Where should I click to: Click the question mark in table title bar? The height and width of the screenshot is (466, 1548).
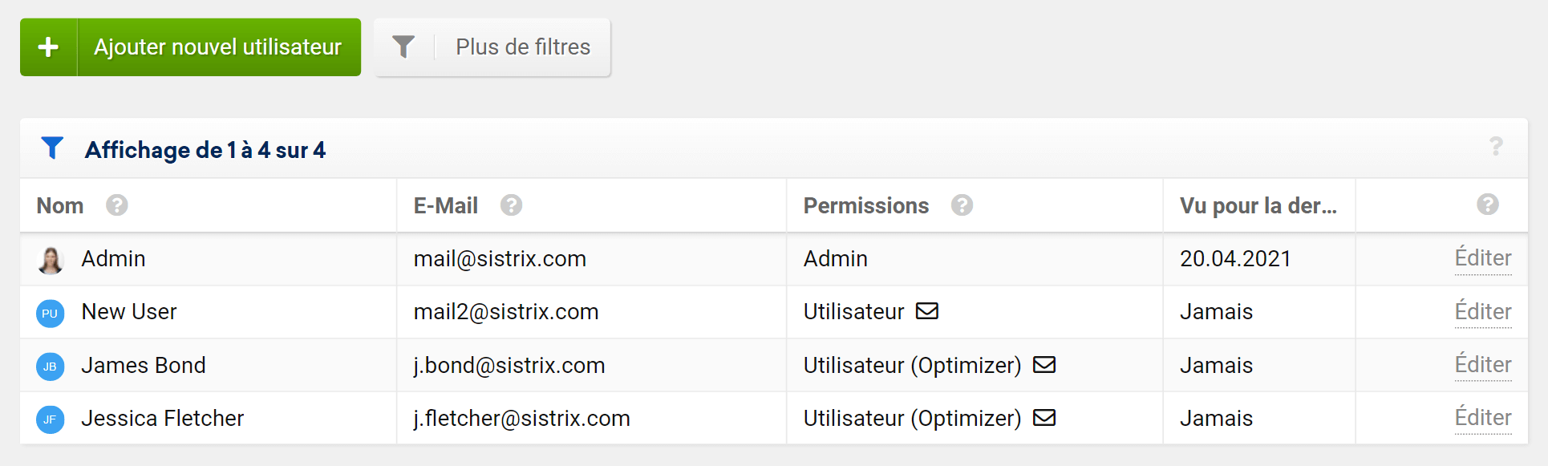pos(1496,147)
